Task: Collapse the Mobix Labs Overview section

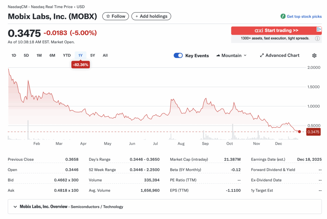Action: coord(15,207)
